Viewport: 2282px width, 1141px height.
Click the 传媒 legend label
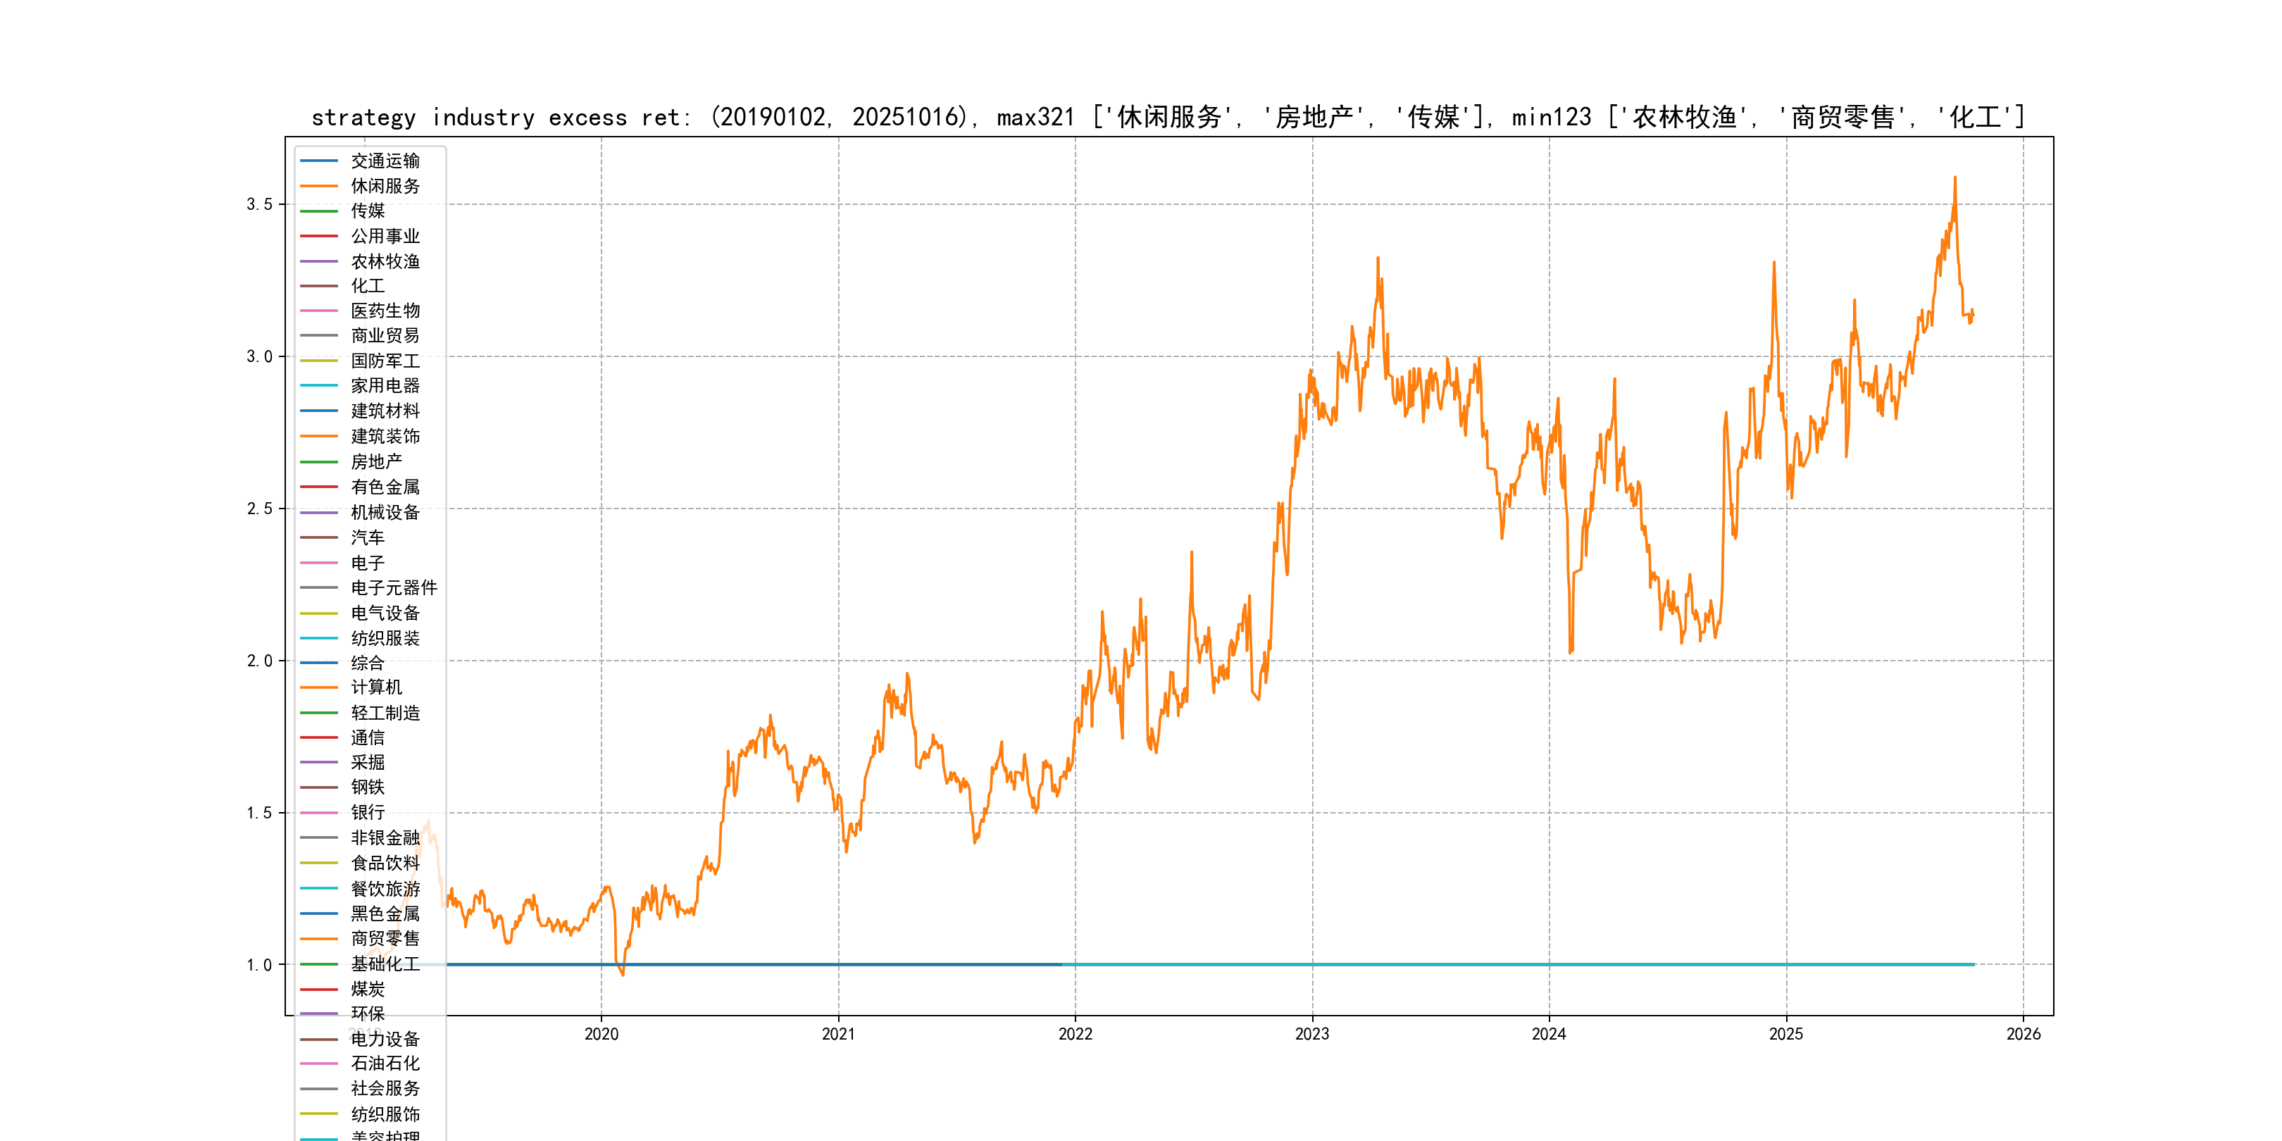coord(368,211)
